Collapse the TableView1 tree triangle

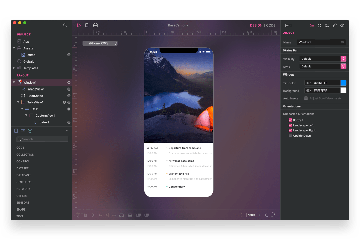18,102
